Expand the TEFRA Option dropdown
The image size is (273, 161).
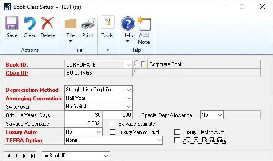pos(158,140)
